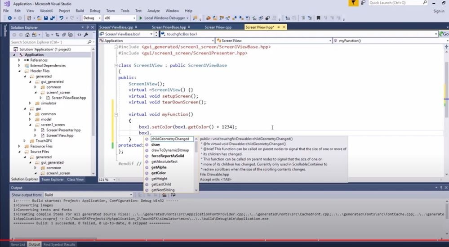Screen dimensions: 449x247
Task: Expand the TouchGFX folder
Action: click(25, 141)
